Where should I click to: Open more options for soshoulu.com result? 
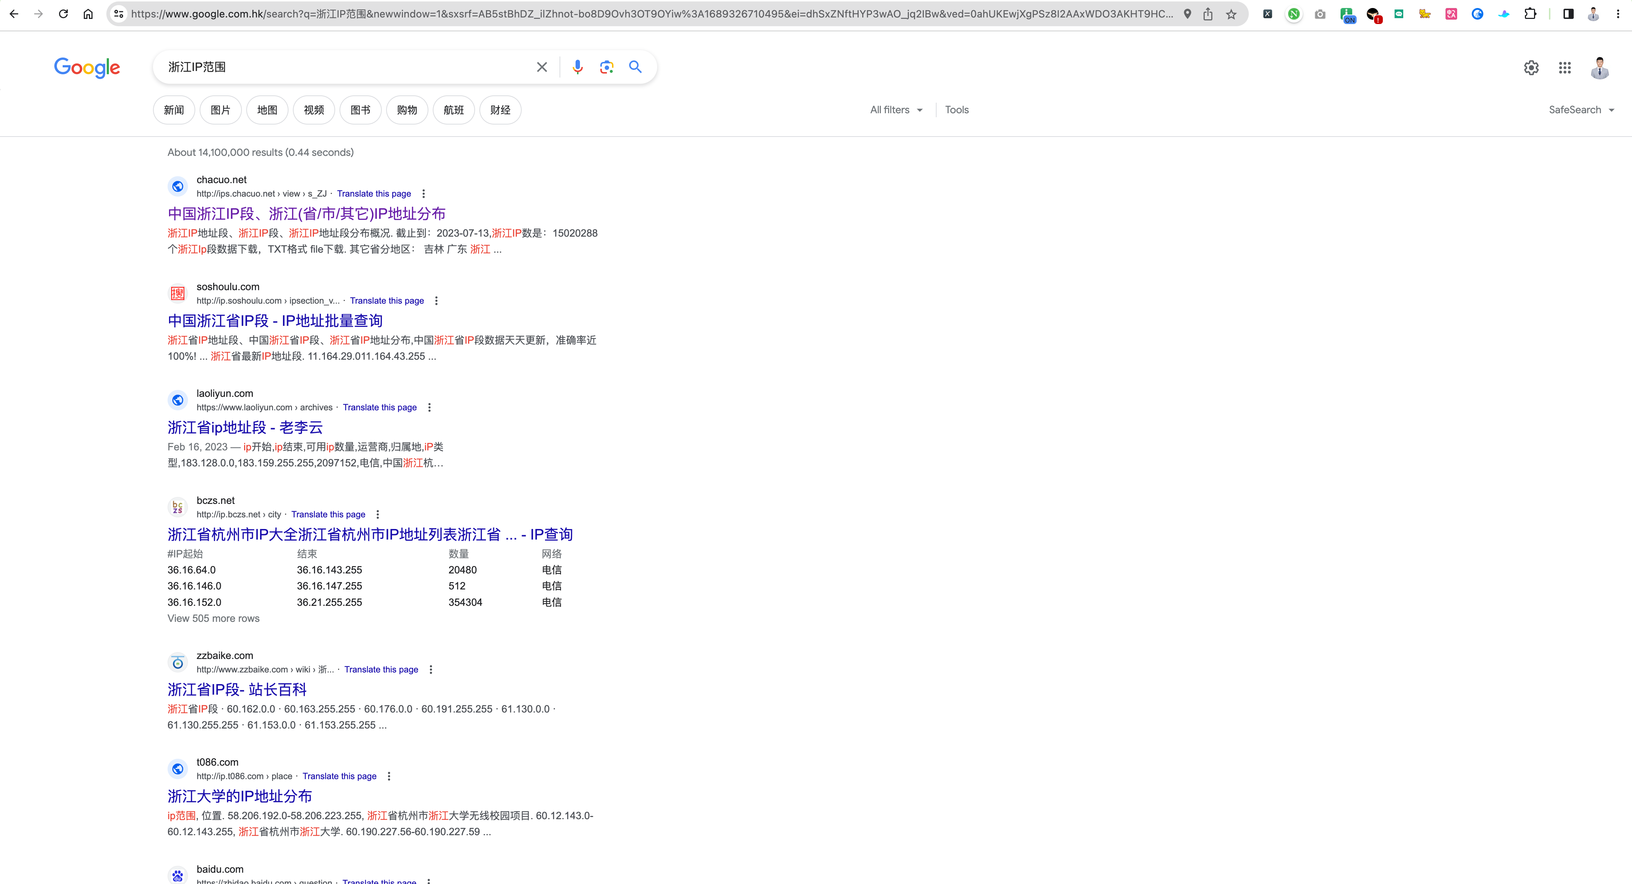[x=436, y=301]
